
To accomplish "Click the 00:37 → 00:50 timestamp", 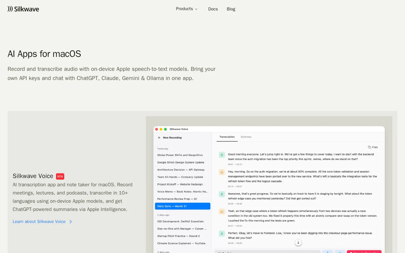I will pyautogui.click(x=235, y=226).
